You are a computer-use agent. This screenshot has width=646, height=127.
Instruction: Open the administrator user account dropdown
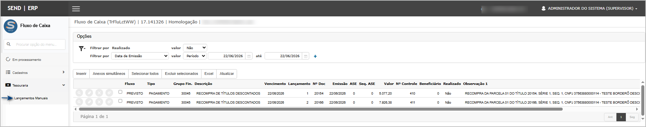click(x=589, y=8)
